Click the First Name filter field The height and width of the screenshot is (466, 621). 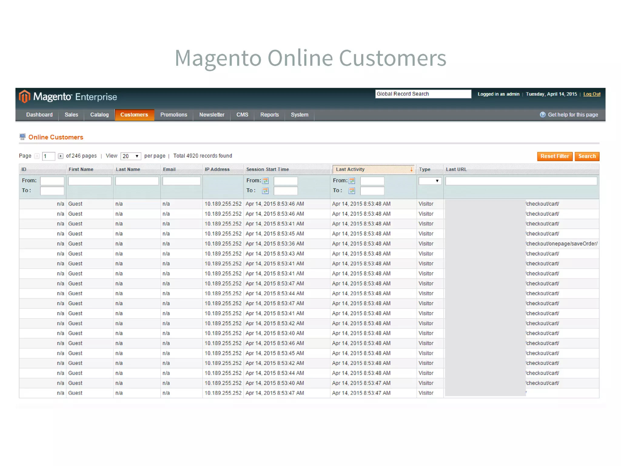click(90, 181)
